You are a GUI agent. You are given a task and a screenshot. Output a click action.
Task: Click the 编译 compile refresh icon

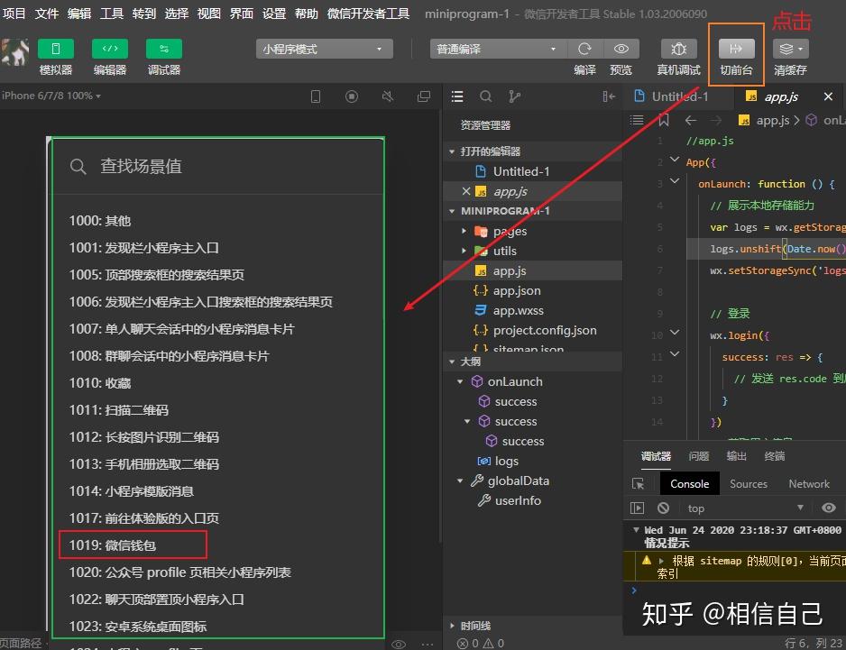click(x=584, y=49)
